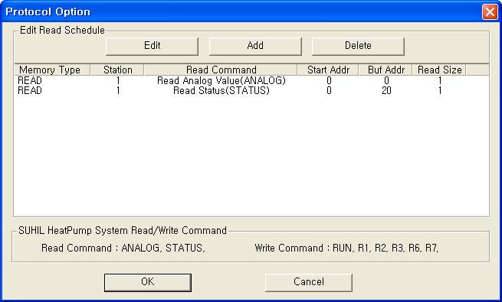Select the Read Status(STATUS) row
Image resolution: width=502 pixels, height=302 pixels.
pos(251,91)
